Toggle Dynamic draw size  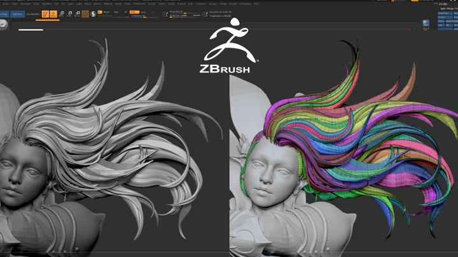(197, 15)
